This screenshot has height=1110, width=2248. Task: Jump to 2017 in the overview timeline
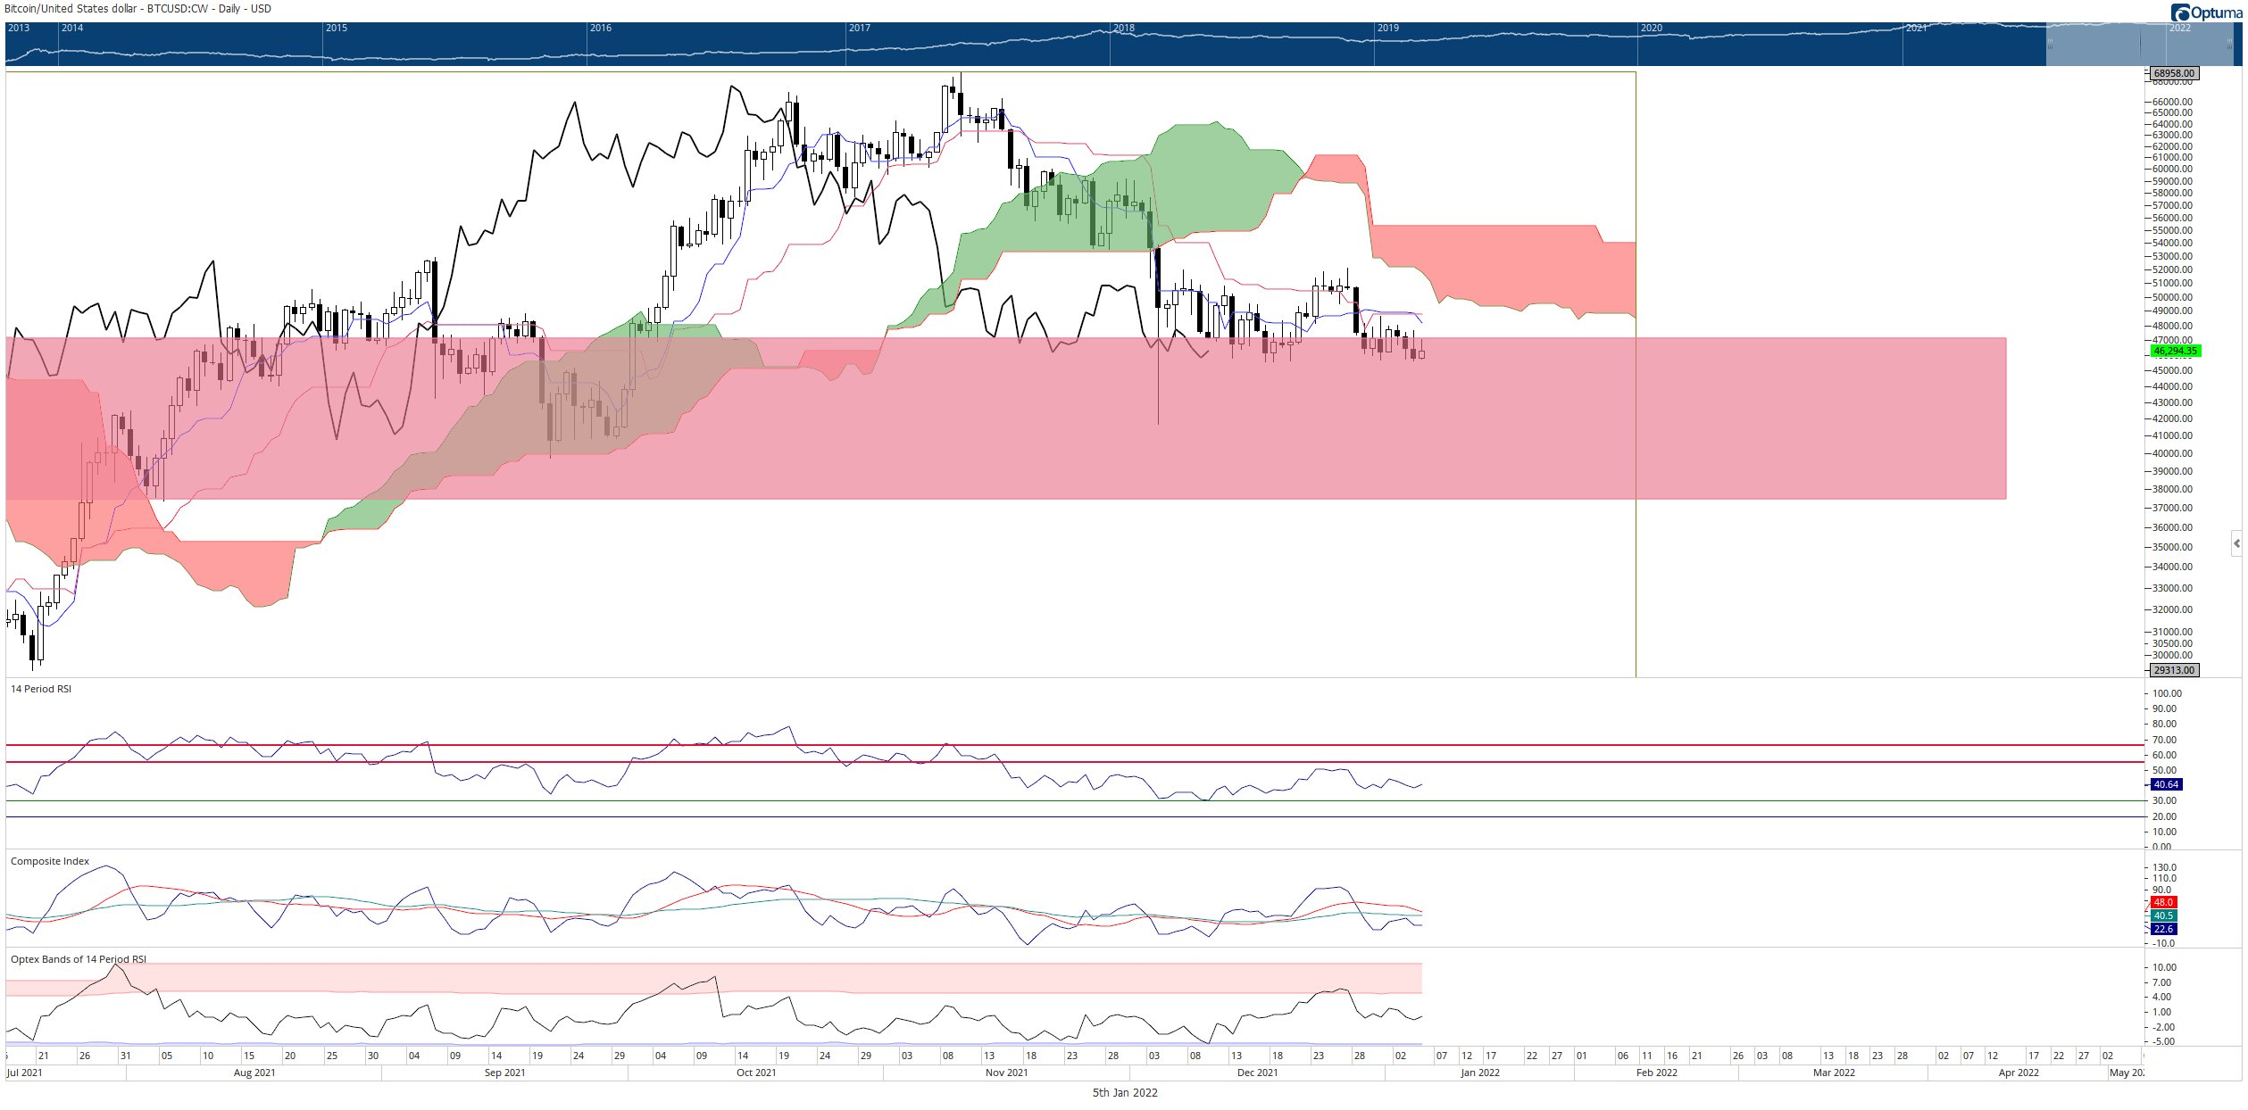pos(860,28)
